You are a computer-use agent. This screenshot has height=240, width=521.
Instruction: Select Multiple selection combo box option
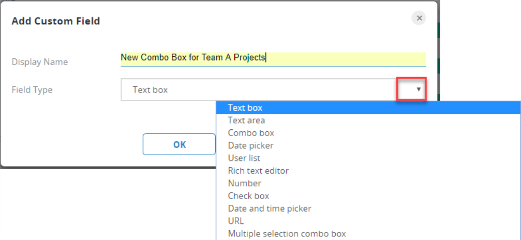coord(287,234)
